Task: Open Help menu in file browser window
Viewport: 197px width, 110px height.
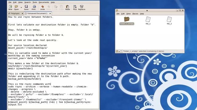Action: pyautogui.click(x=142, y=14)
